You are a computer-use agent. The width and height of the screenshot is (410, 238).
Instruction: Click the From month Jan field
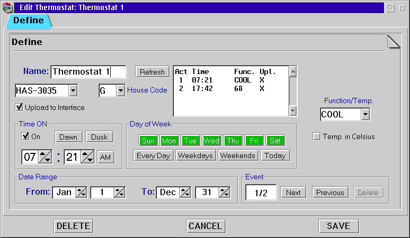64,193
